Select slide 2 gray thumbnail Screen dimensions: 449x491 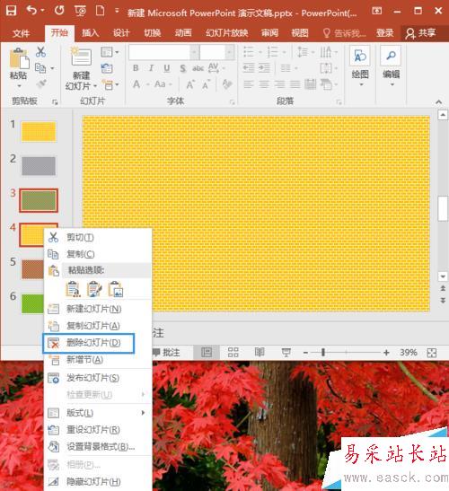39,166
